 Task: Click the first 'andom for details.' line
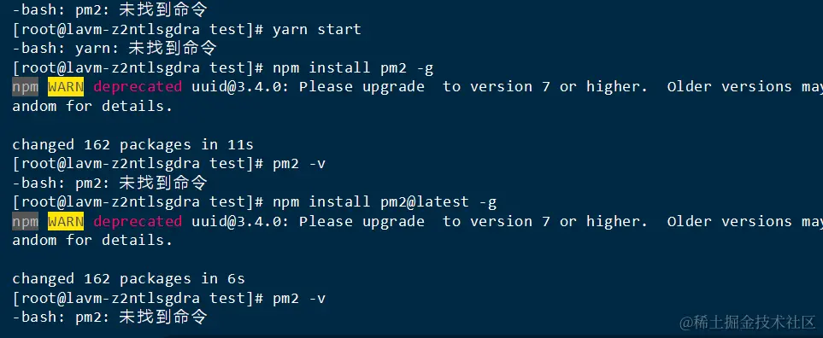[x=92, y=107]
